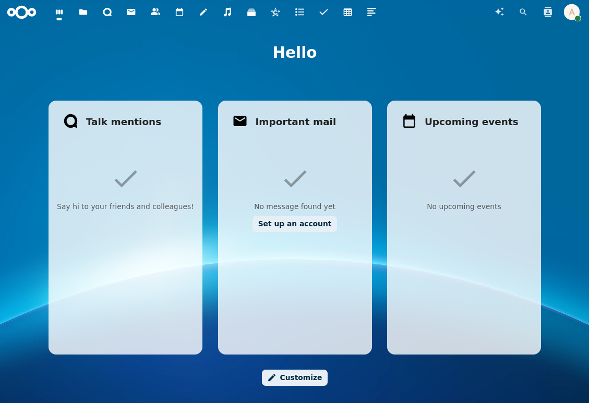Open the Contacts people icon
589x403 pixels.
point(155,13)
